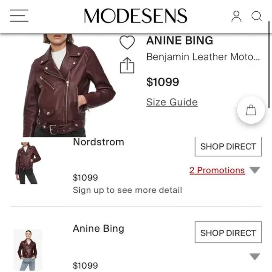Open the floating shopping bag button
Viewport: 272px width, 272px height.
251,110
